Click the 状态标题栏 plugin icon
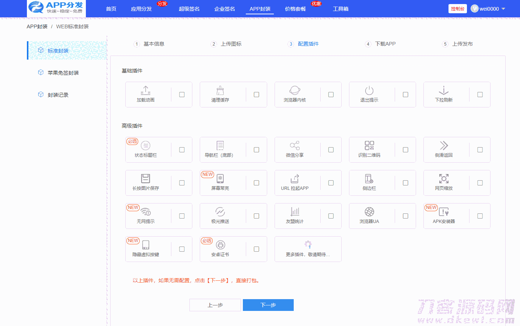 tap(146, 146)
